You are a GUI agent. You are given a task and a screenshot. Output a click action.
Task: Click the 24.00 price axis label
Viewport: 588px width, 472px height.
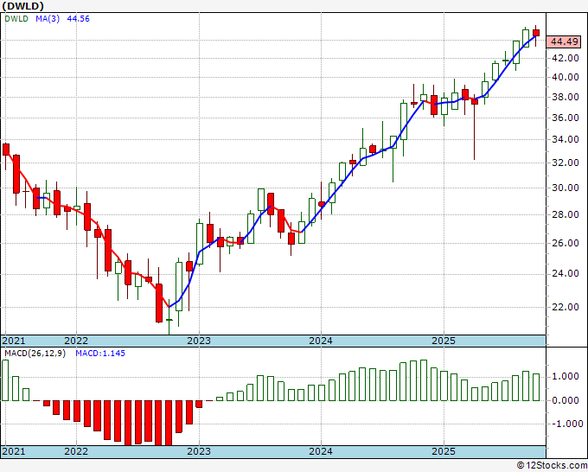click(566, 273)
